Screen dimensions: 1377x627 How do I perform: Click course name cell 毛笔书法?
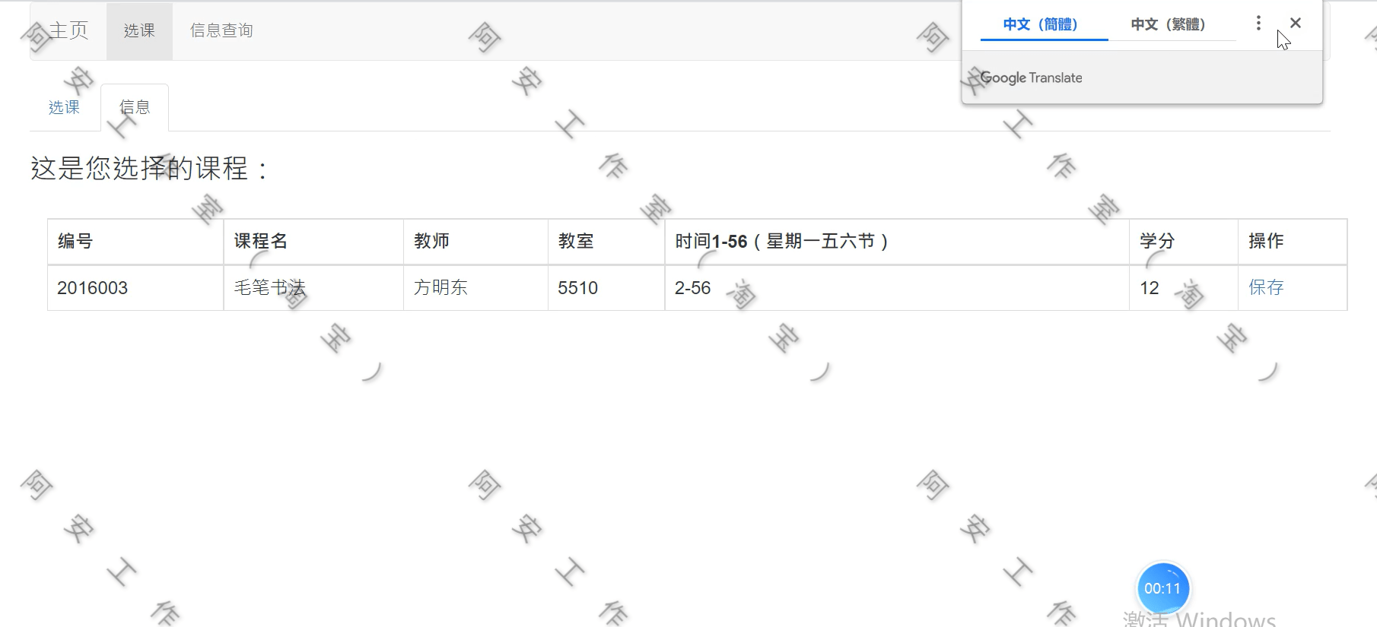coord(313,288)
